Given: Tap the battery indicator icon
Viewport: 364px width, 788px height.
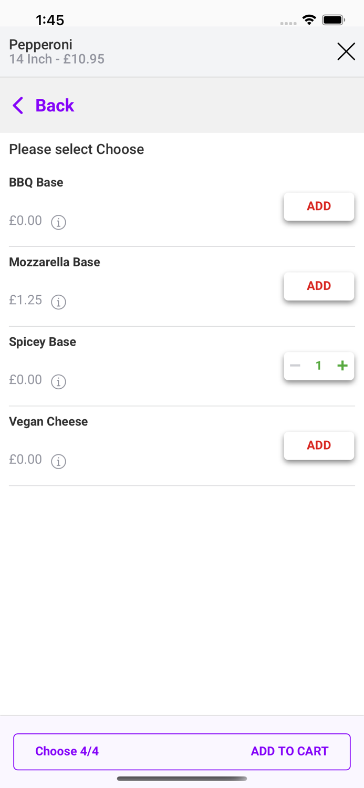Looking at the screenshot, I should (333, 20).
